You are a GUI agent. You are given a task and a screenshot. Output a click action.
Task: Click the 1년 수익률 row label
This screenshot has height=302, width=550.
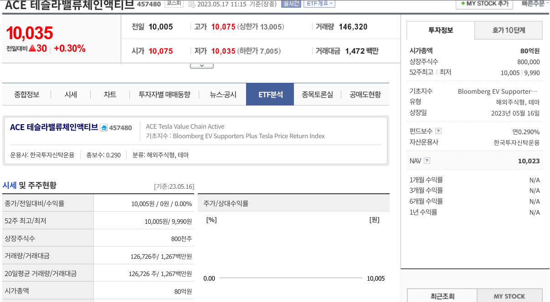[x=423, y=212]
